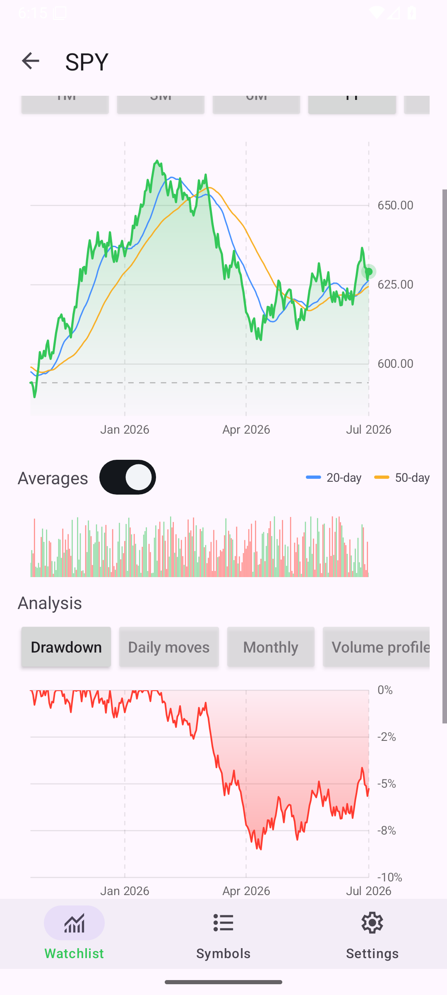Toggle the Averages switch off
This screenshot has width=447, height=995.
click(x=127, y=477)
